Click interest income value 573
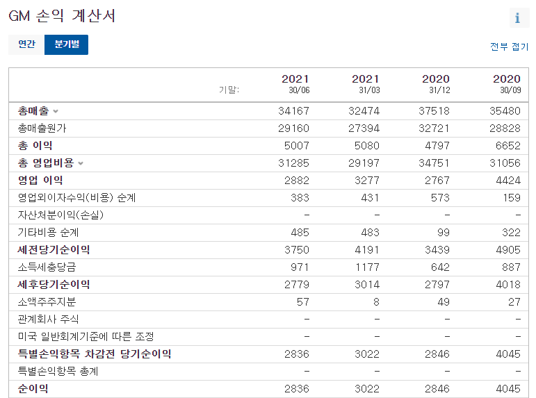This screenshot has width=536, height=398. pos(440,198)
